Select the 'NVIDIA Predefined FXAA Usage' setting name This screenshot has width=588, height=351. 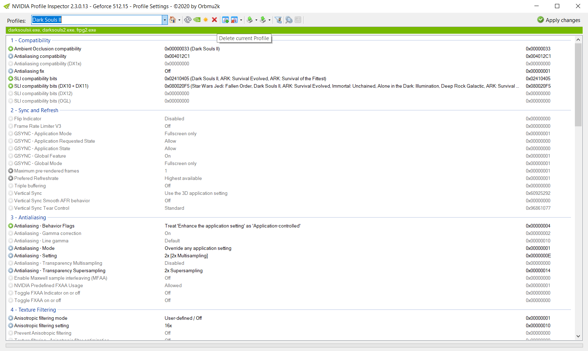tap(49, 285)
